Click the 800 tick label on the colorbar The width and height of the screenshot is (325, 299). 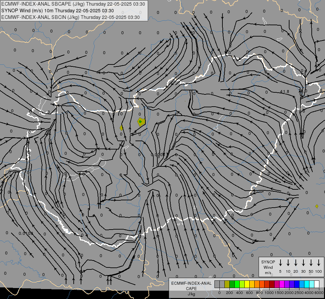(x=259, y=293)
